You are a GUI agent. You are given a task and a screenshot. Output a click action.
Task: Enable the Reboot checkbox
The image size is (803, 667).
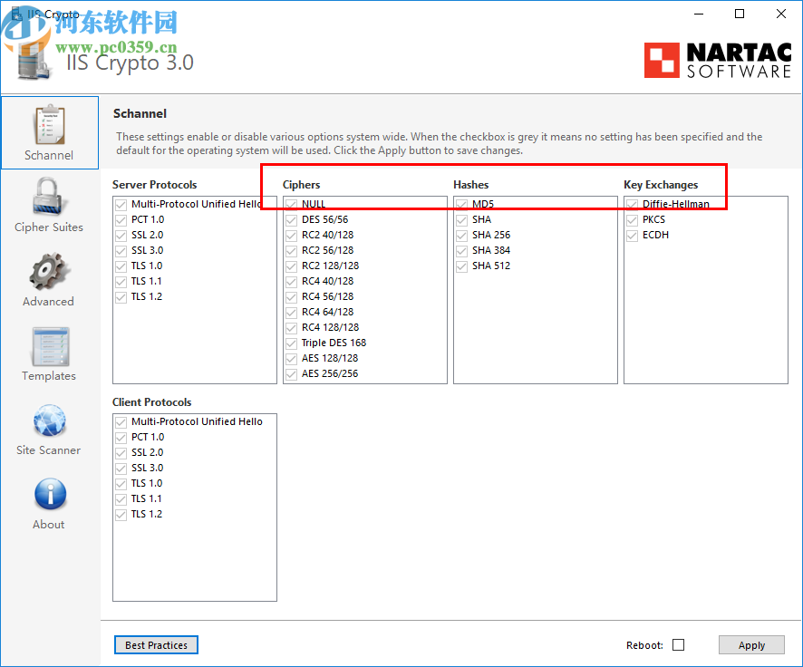click(x=679, y=645)
